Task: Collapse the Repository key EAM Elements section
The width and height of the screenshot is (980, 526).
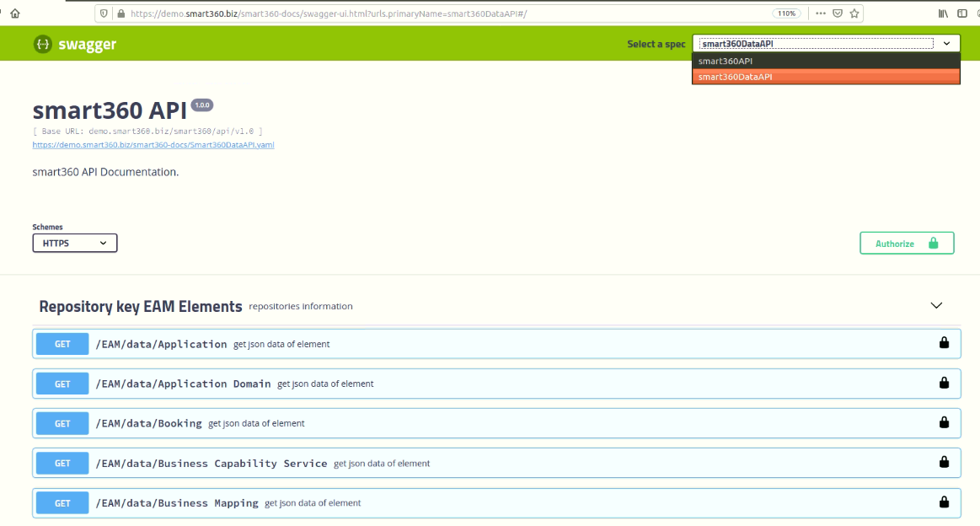Action: click(936, 306)
